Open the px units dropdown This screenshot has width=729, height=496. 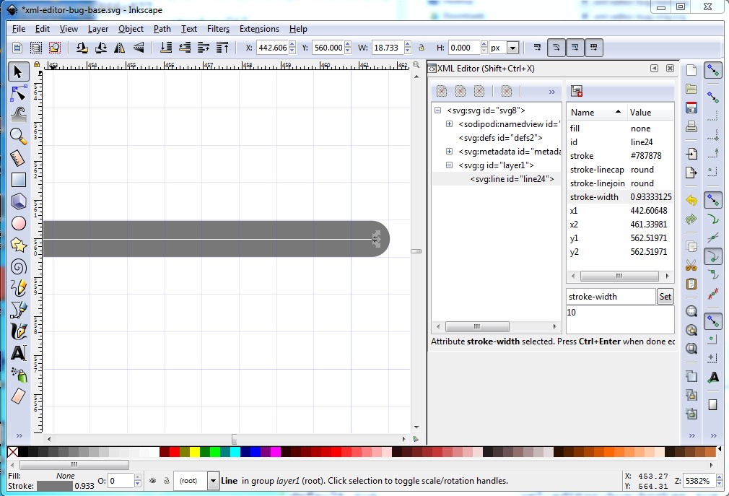point(512,48)
